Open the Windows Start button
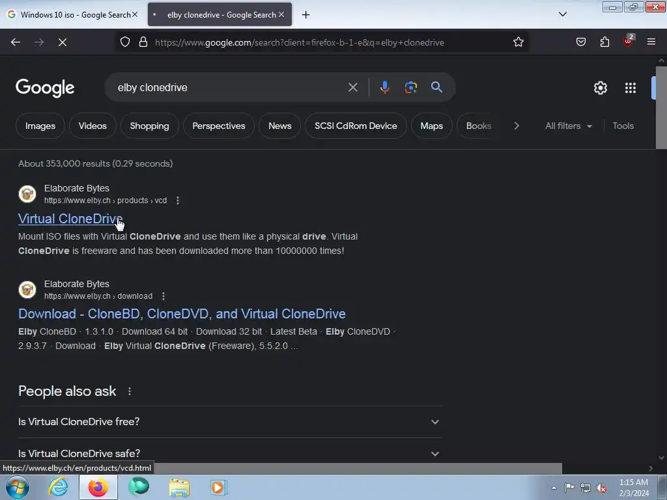Image resolution: width=667 pixels, height=500 pixels. point(18,487)
